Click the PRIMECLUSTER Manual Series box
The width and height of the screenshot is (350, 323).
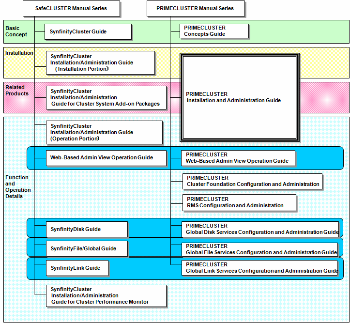[196, 9]
